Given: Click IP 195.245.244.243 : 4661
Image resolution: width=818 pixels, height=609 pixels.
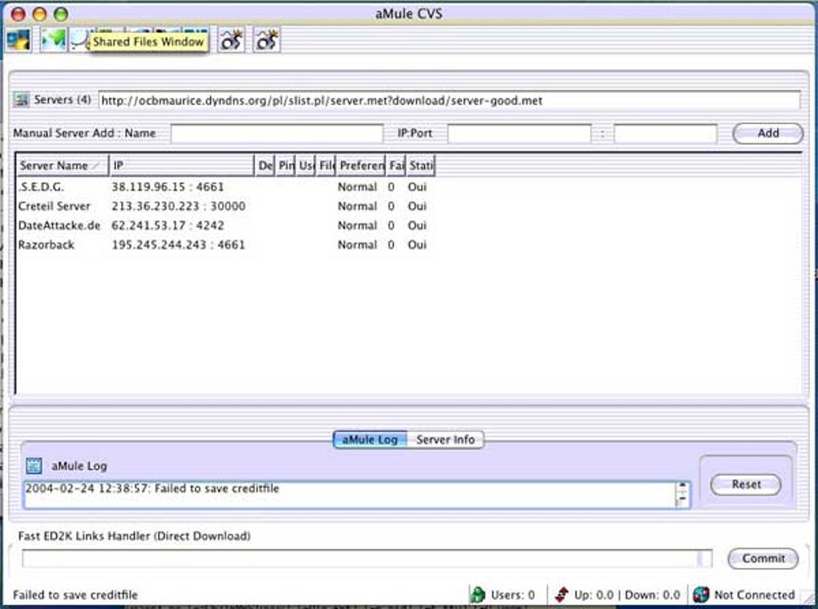Looking at the screenshot, I should point(178,244).
